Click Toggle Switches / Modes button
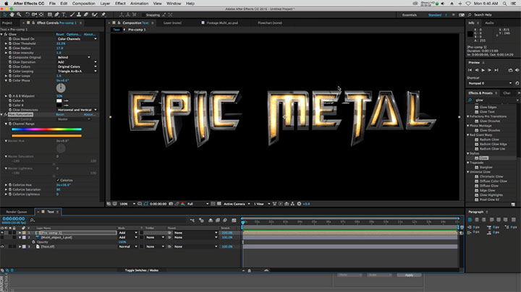Image resolution: width=521 pixels, height=292 pixels. click(x=142, y=270)
